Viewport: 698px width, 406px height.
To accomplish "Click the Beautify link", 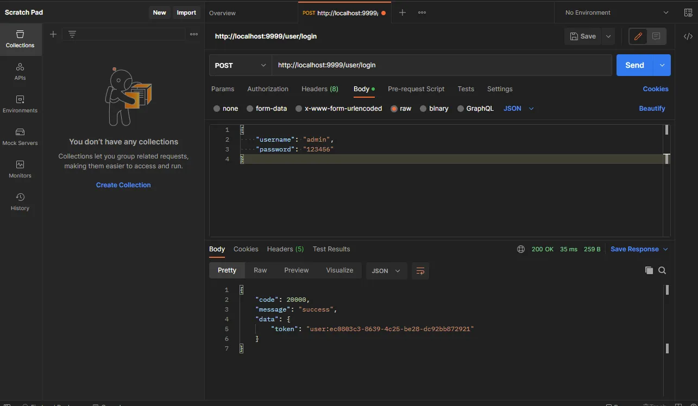I will [x=652, y=109].
